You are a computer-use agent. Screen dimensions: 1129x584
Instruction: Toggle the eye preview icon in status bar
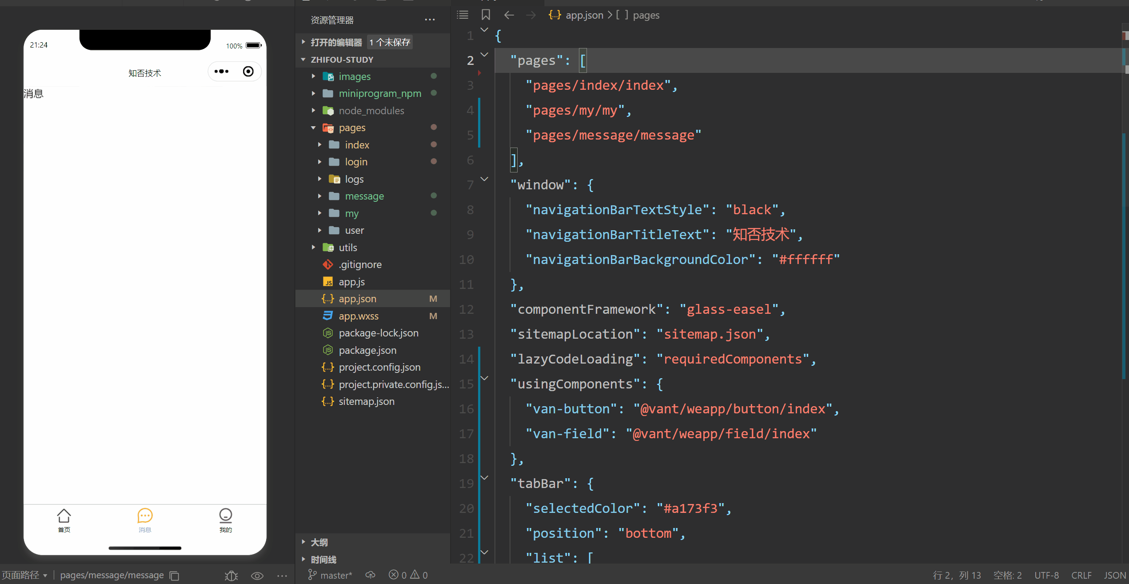click(257, 576)
